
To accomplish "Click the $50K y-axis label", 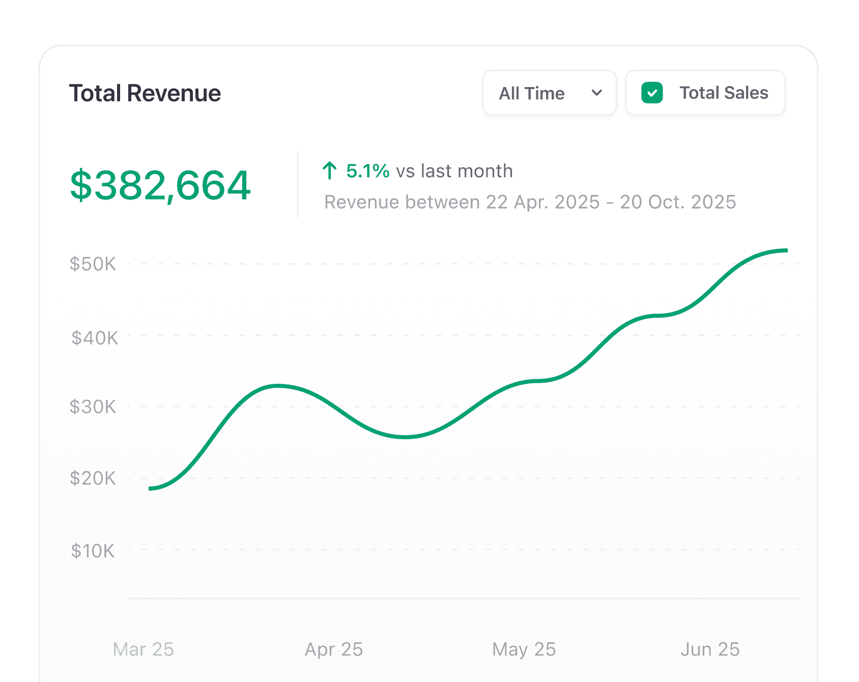I will pos(93,264).
